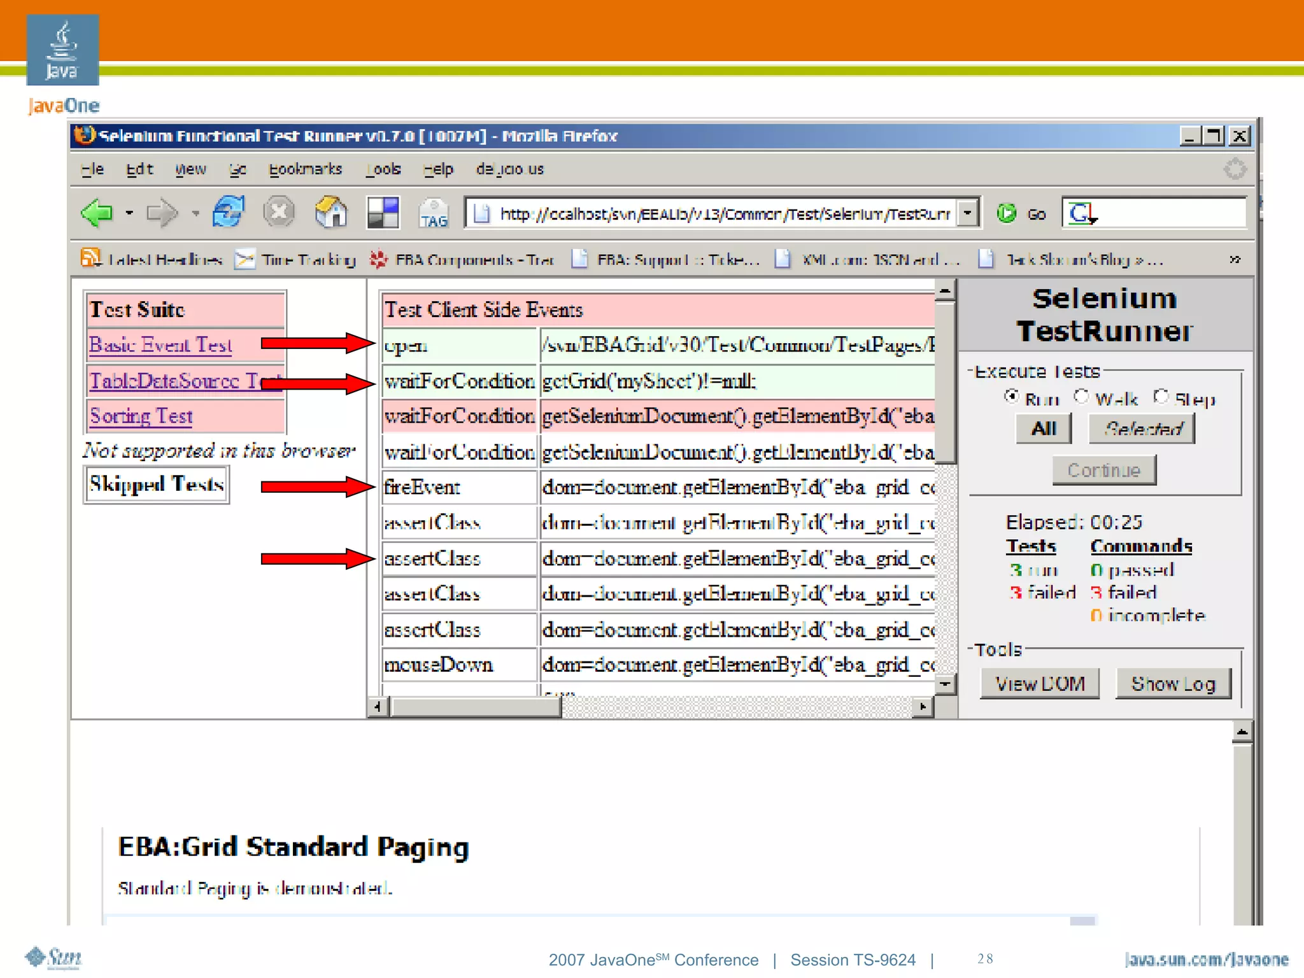Screen dimensions: 1304x978
Task: Open the Basic Event Test link
Action: 160,344
